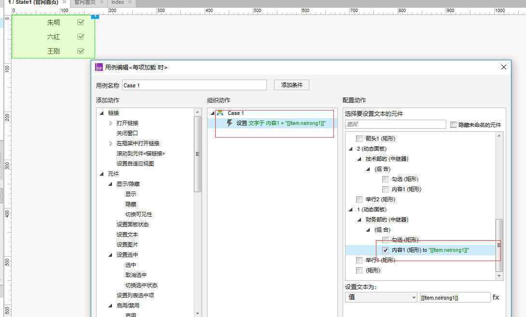Toggle 隐藏未命名的元件 checkbox
Screen dimensions: 526x317
click(x=453, y=125)
